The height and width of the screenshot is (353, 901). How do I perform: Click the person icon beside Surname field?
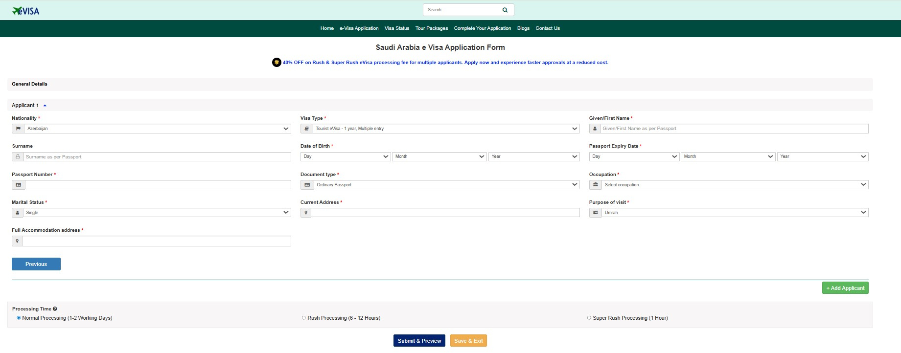coord(18,157)
